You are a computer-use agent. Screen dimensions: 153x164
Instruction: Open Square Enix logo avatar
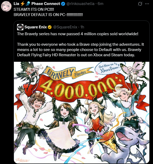(20, 27)
